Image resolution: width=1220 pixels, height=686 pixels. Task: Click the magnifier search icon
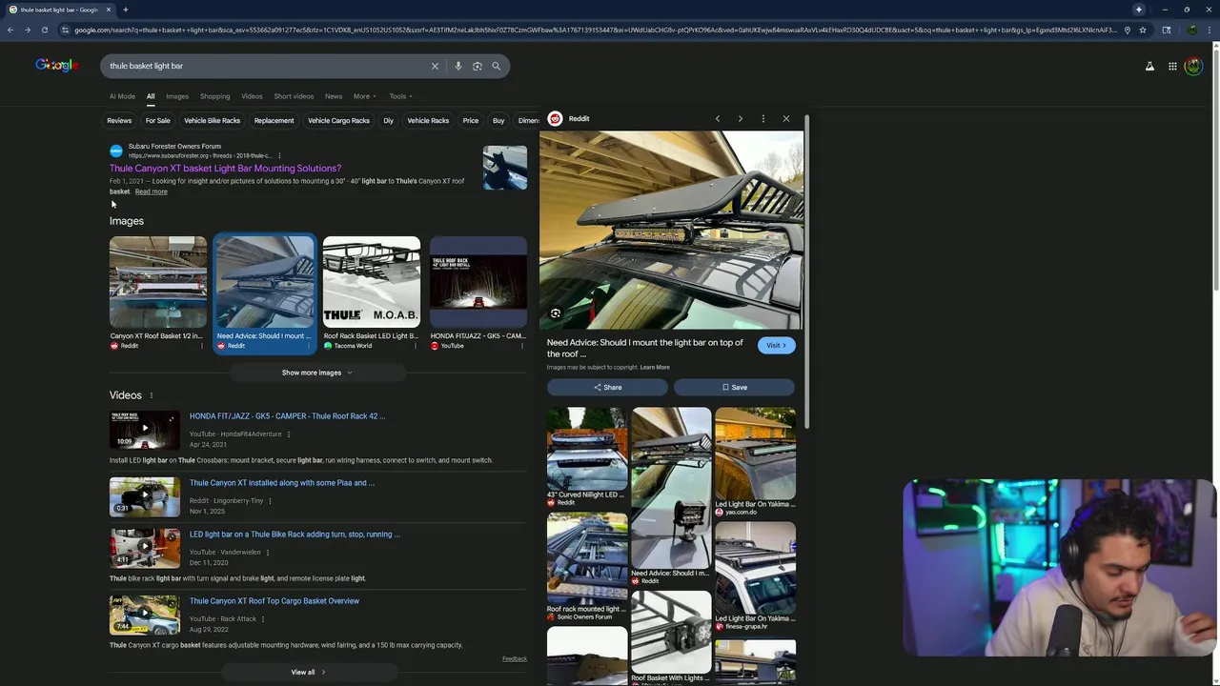pyautogui.click(x=496, y=66)
